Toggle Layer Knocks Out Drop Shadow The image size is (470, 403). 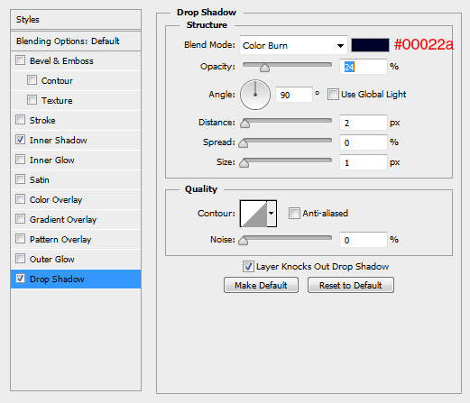tap(248, 266)
